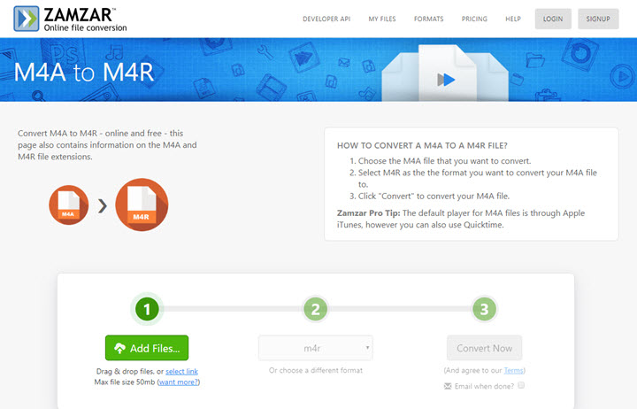The image size is (637, 409).
Task: Click the M4A file format icon
Action: [x=69, y=204]
